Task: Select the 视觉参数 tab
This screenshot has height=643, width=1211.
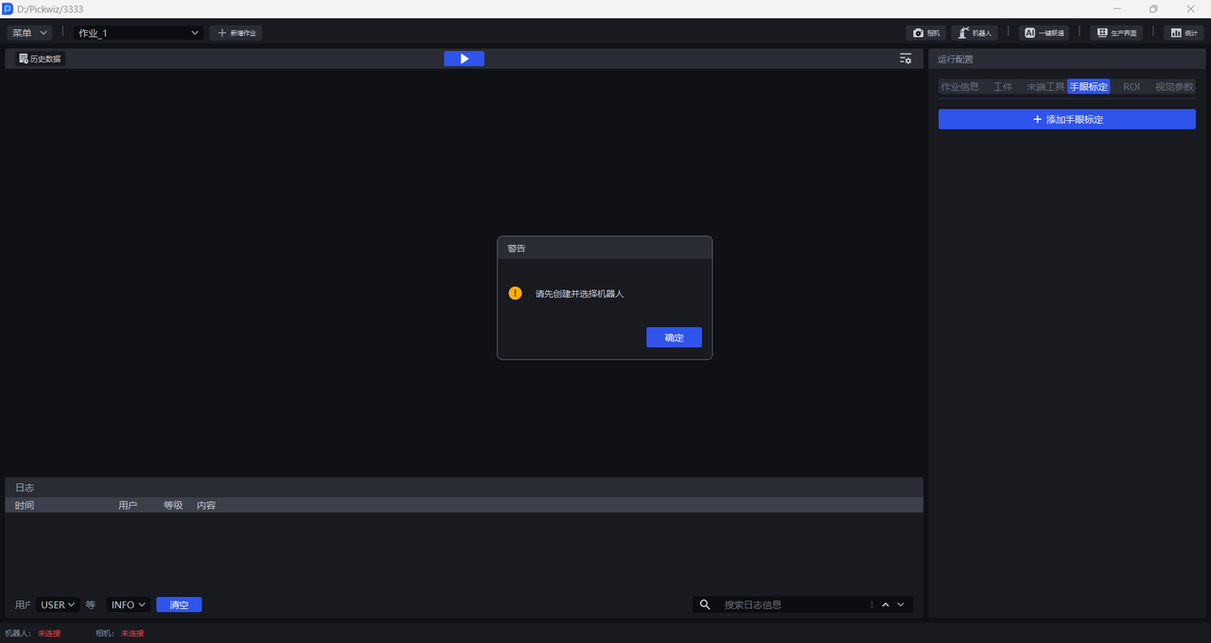Action: click(1174, 87)
